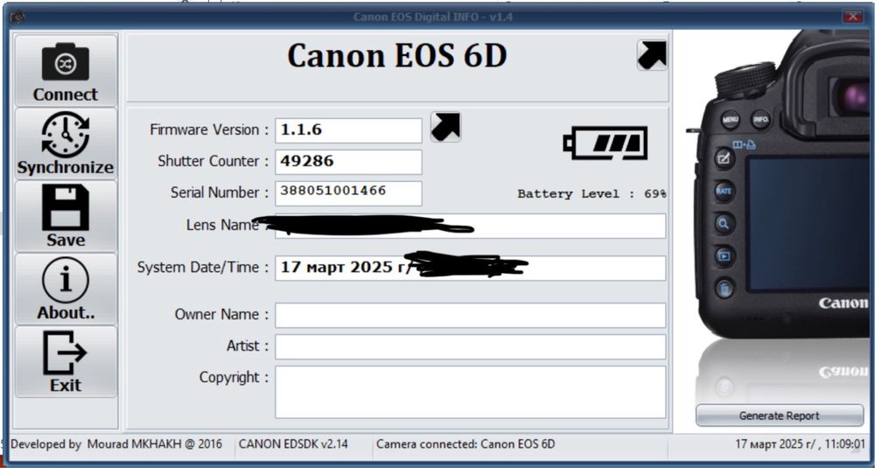This screenshot has height=468, width=875.
Task: Click the 'Owner Name :' label
Action: click(x=221, y=315)
